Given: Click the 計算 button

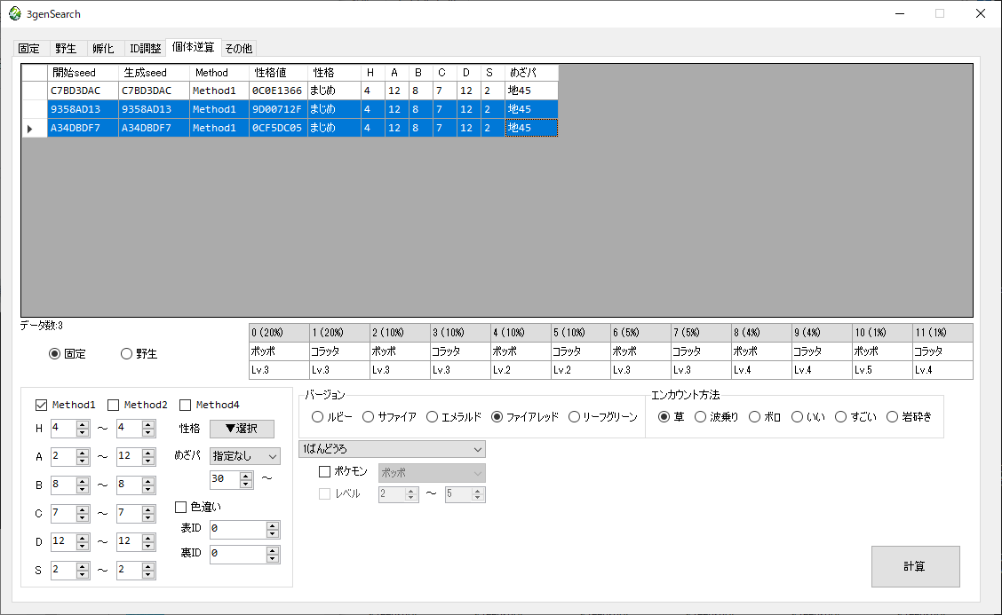Looking at the screenshot, I should [x=915, y=566].
